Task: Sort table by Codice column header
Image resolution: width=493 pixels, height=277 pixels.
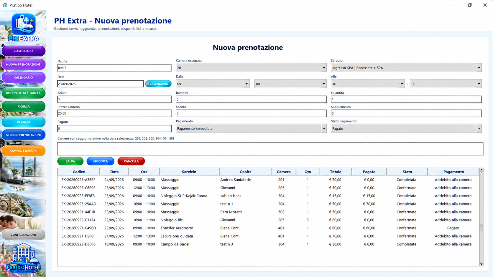Action: (79, 172)
